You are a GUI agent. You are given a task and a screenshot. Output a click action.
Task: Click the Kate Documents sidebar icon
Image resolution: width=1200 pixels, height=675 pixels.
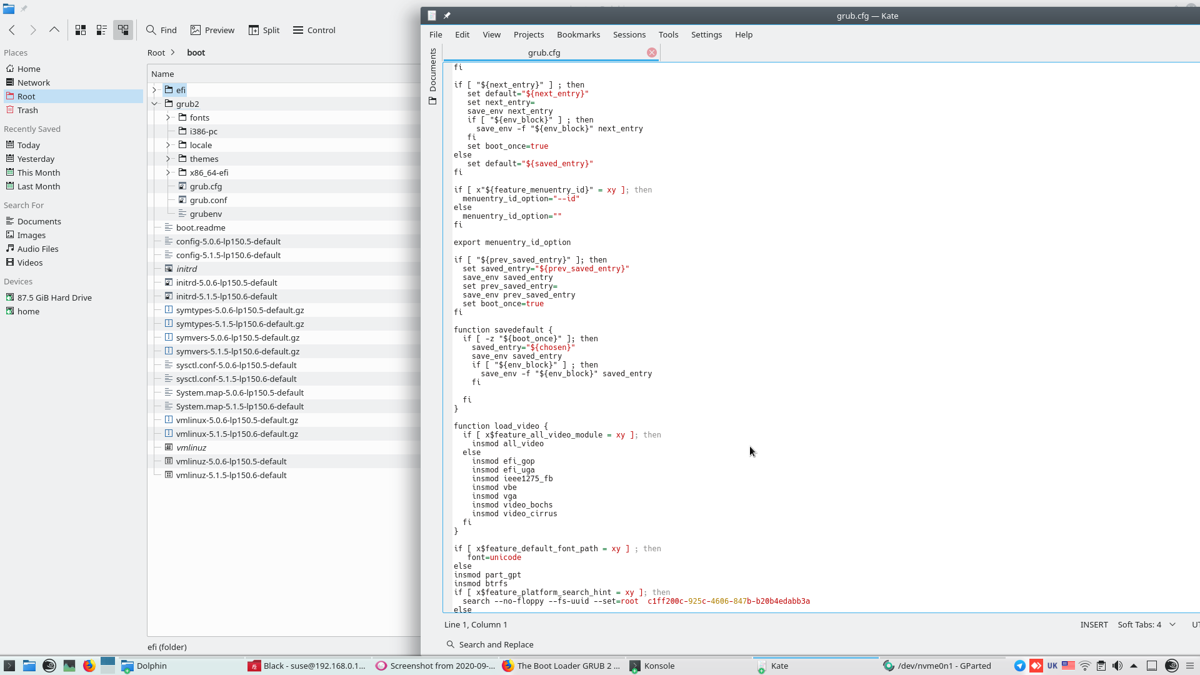pyautogui.click(x=432, y=75)
